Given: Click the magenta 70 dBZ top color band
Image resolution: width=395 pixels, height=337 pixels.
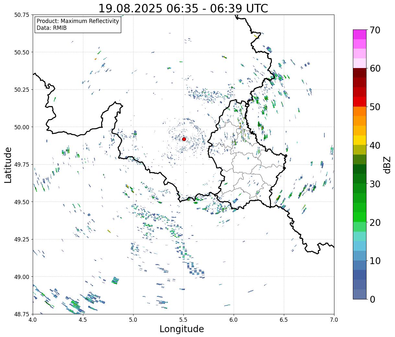Looking at the screenshot, I should click(x=360, y=34).
